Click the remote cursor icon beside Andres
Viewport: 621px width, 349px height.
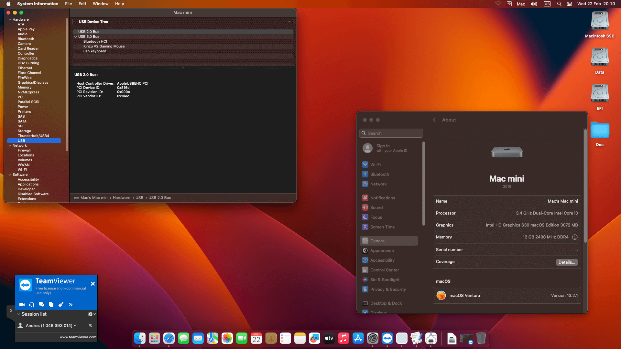(91, 325)
